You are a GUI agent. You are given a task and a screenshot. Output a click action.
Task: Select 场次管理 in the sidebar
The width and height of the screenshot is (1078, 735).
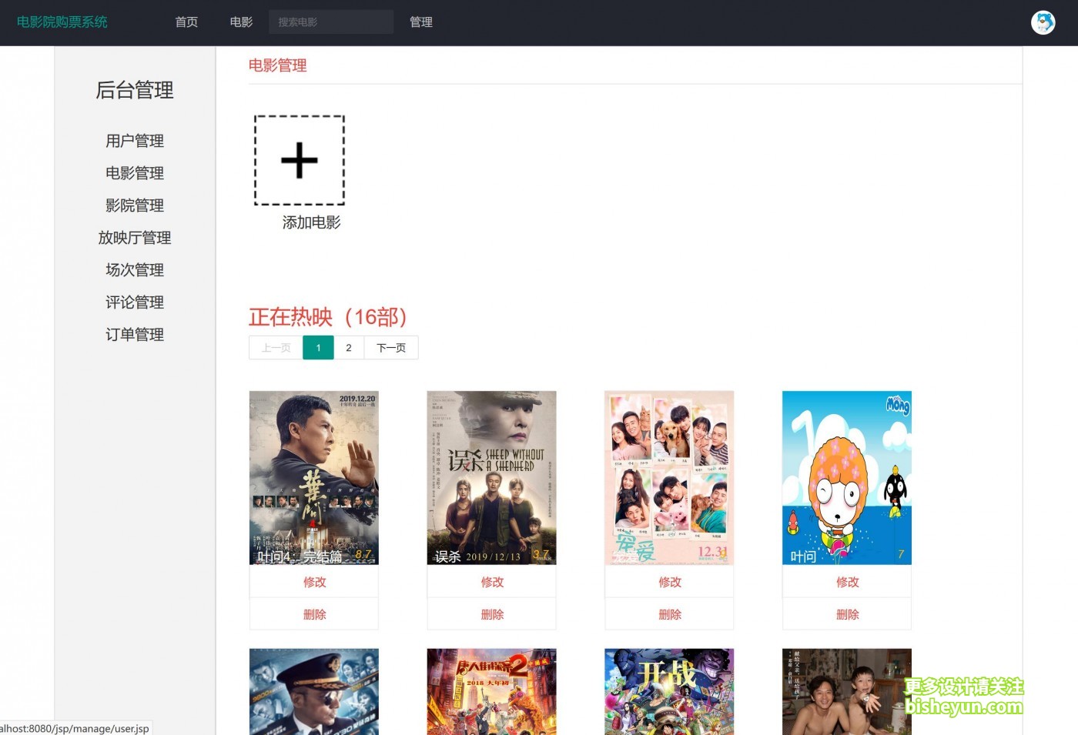(135, 270)
